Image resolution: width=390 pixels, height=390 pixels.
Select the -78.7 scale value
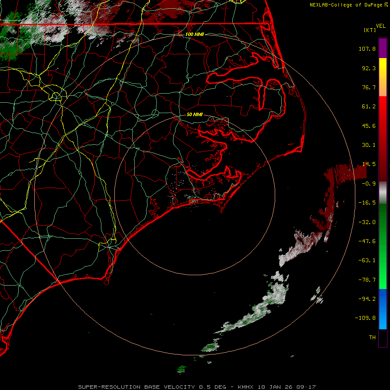coord(367,280)
